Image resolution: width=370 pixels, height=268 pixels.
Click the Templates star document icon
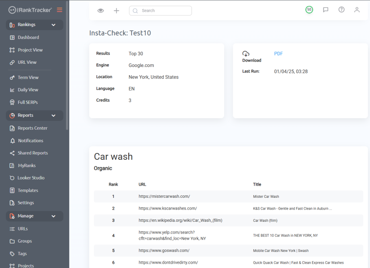click(x=12, y=190)
